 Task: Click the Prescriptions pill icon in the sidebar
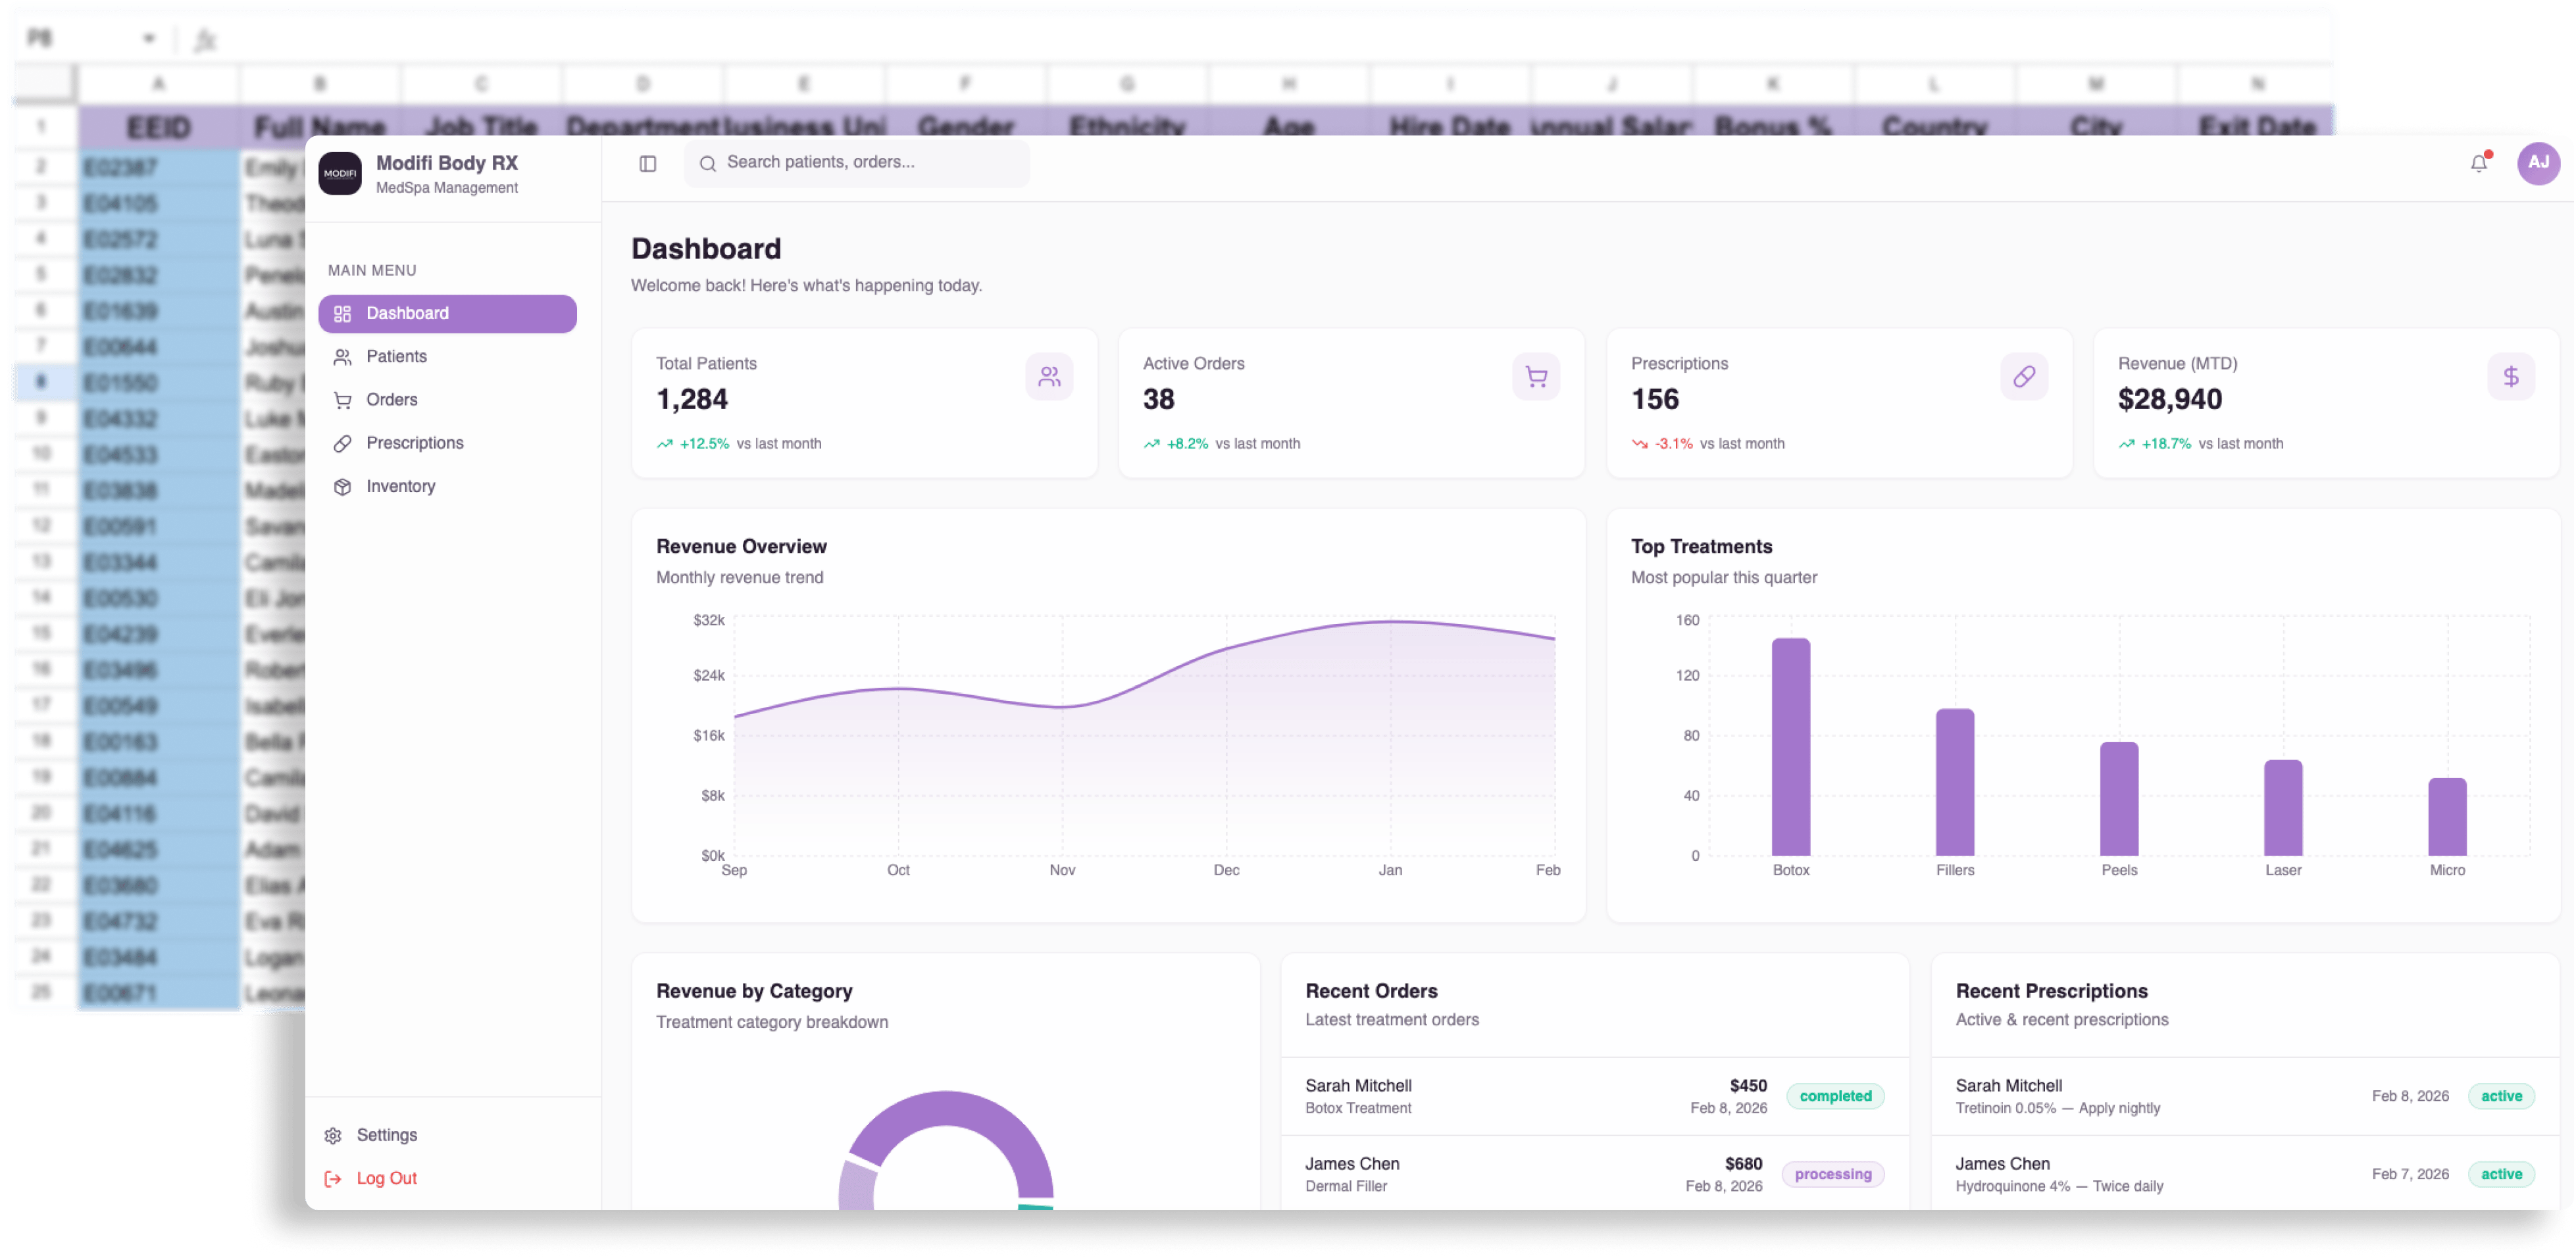[342, 443]
